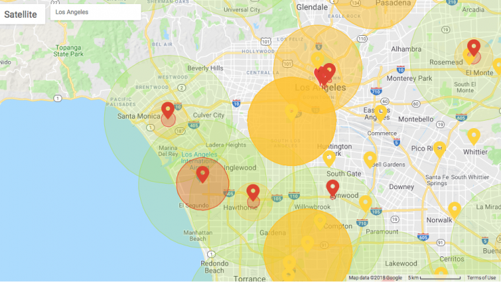501x282 pixels.
Task: Open the yellow marker near Norwalk
Action: pos(454,209)
